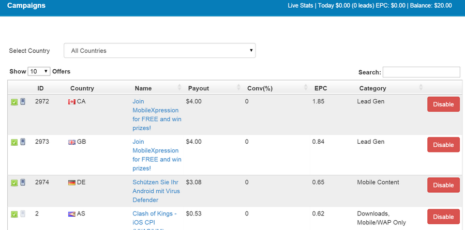Image resolution: width=465 pixels, height=230 pixels.
Task: Click the American Samoa flag icon
Action: 72,213
